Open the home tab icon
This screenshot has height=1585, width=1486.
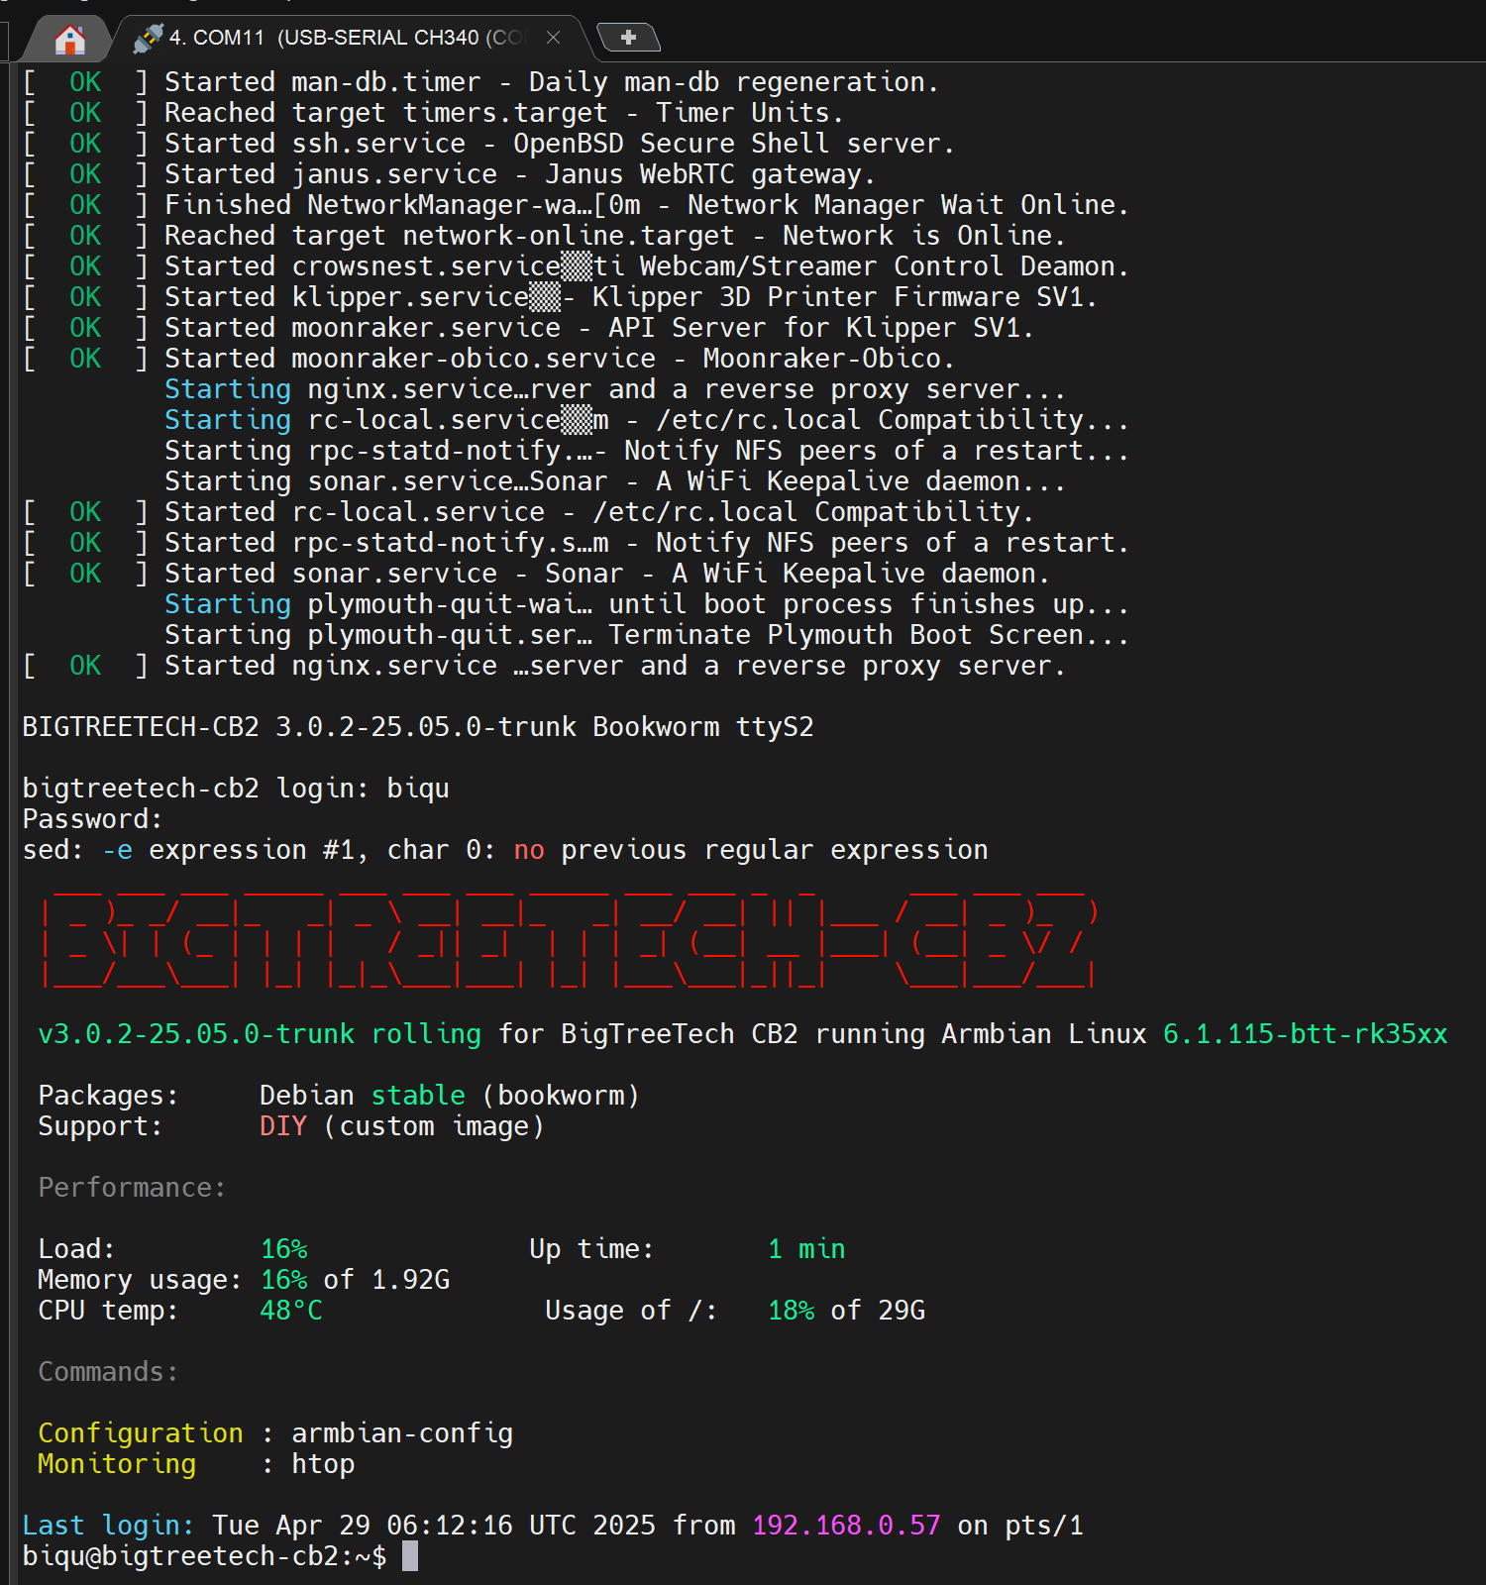pyautogui.click(x=69, y=40)
